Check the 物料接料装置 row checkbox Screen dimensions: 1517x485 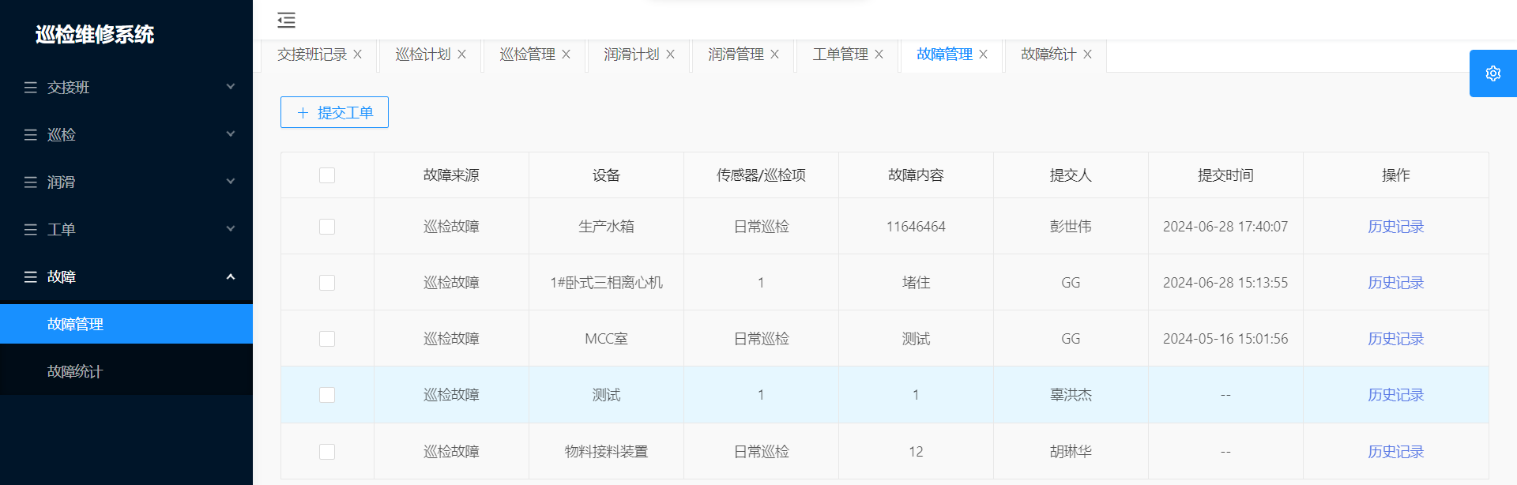327,452
